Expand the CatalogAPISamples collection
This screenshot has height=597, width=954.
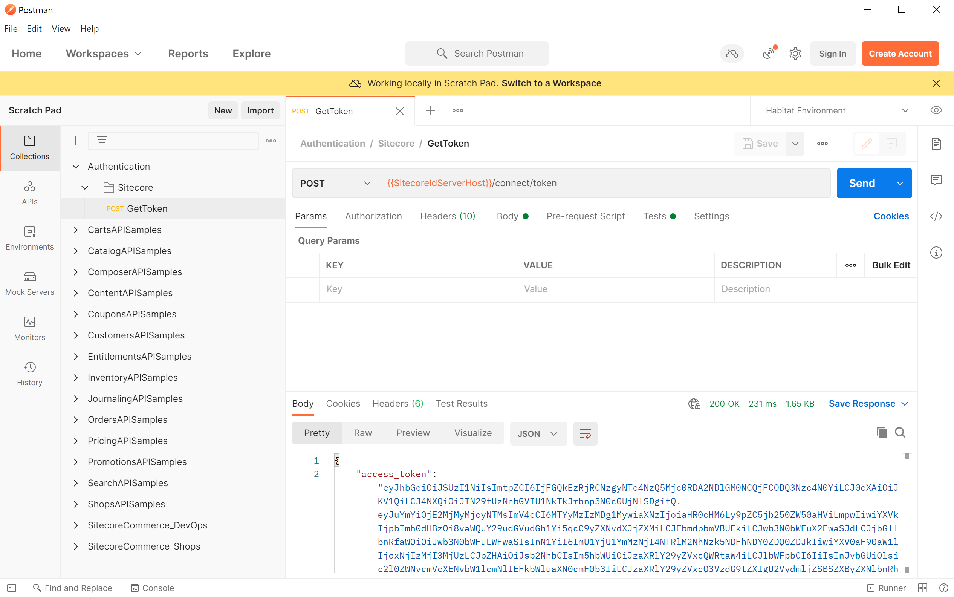pos(76,251)
